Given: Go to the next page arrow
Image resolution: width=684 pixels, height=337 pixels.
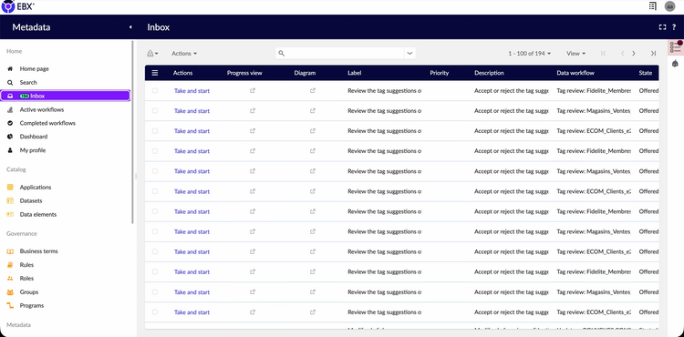Looking at the screenshot, I should tap(634, 53).
